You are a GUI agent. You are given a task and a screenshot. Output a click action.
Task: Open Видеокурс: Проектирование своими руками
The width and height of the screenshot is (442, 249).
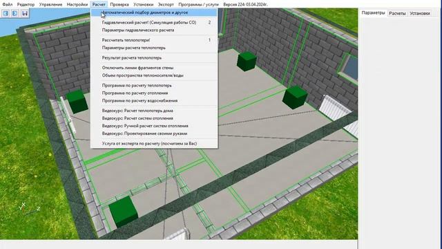tap(154, 133)
